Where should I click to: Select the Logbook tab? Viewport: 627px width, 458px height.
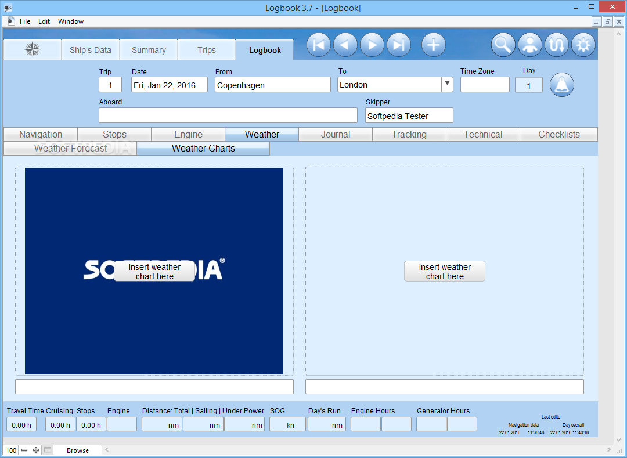coord(265,50)
